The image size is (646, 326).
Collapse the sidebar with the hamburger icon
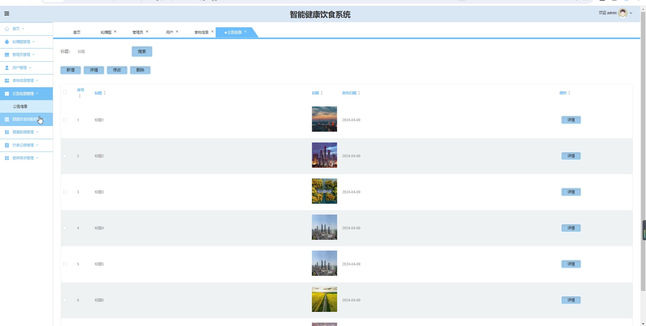(x=7, y=13)
